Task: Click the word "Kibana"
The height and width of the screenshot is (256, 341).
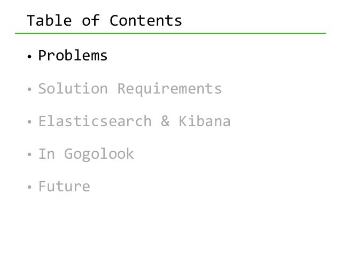Action: (205, 121)
